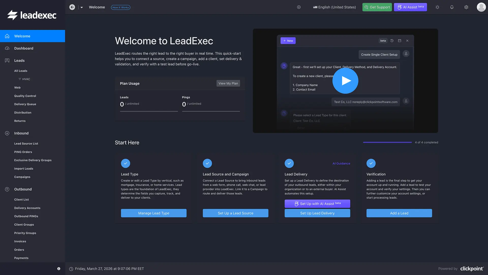Viewport: 488px width, 275px height.
Task: Open the user profile avatar
Action: (x=481, y=7)
